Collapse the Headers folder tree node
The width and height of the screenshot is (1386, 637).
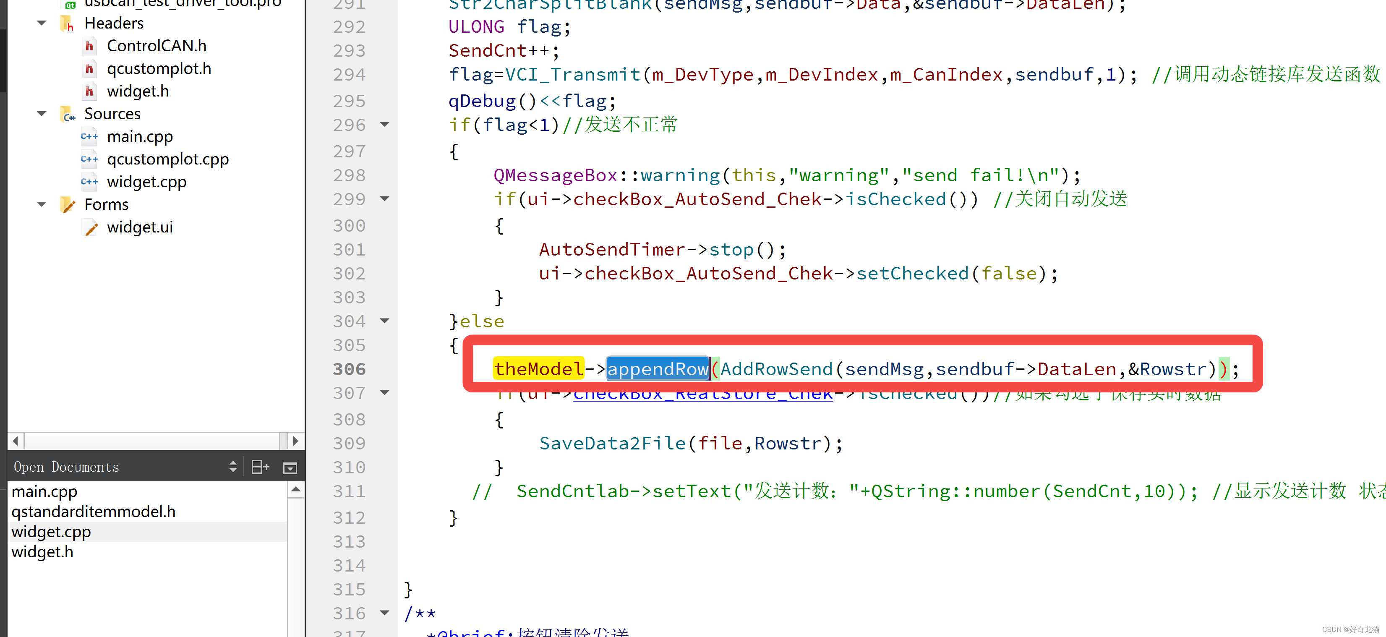point(42,23)
